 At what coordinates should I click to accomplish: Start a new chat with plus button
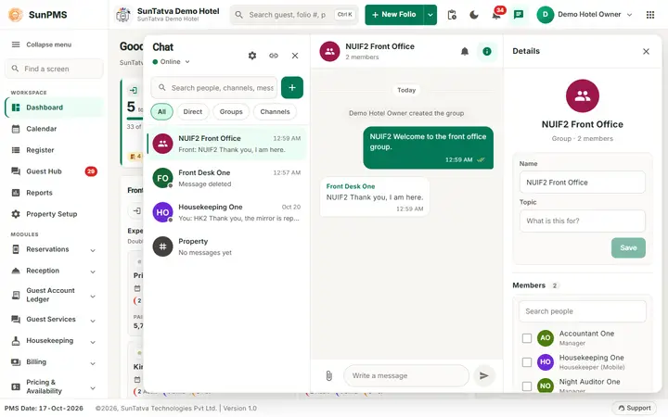pyautogui.click(x=292, y=88)
